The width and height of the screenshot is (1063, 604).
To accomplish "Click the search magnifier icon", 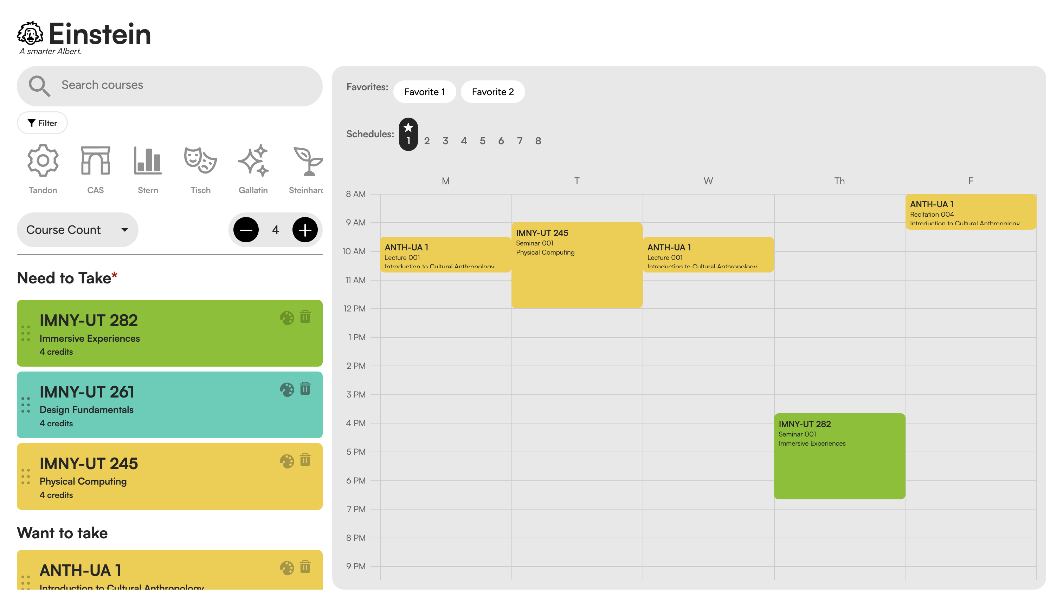I will click(40, 86).
